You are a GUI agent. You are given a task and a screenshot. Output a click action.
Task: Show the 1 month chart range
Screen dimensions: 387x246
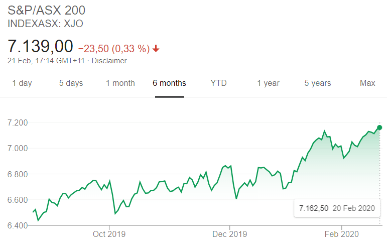click(120, 83)
